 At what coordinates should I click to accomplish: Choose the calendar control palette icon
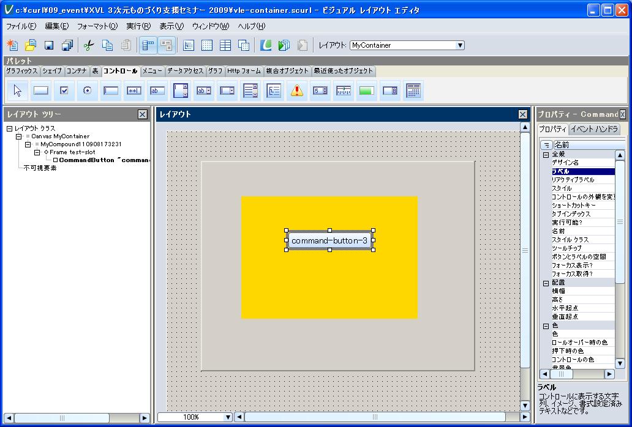(413, 91)
